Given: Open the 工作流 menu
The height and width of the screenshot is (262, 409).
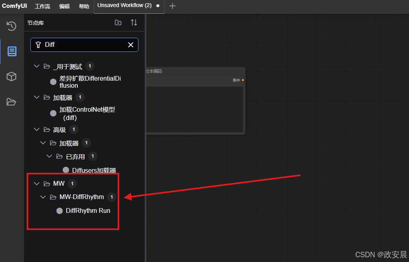Looking at the screenshot, I should [42, 6].
